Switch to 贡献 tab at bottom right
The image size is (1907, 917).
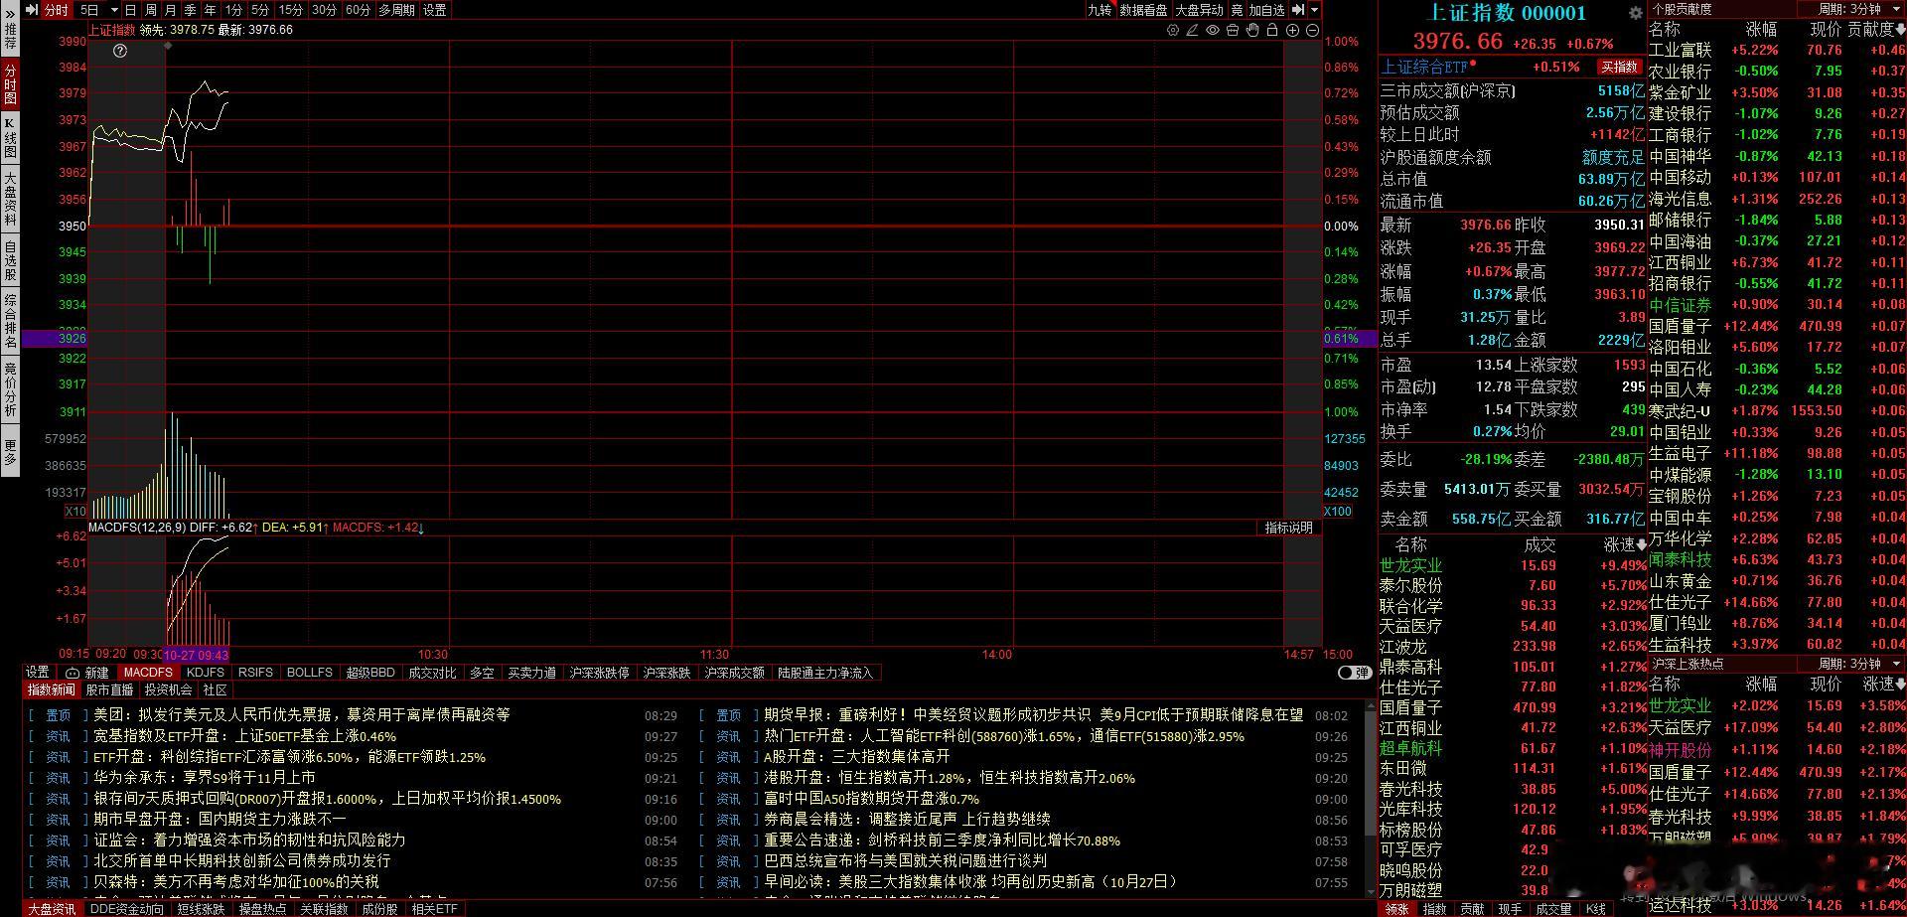point(1472,909)
